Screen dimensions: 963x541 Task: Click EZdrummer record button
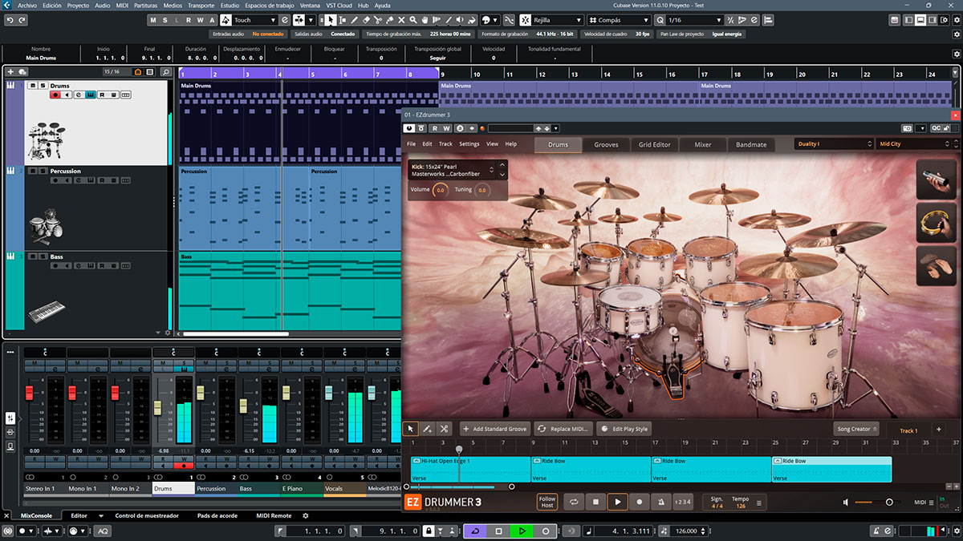click(639, 503)
